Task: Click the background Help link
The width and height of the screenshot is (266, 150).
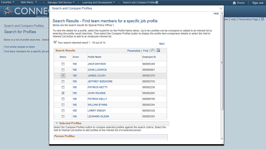Action: click(x=233, y=20)
